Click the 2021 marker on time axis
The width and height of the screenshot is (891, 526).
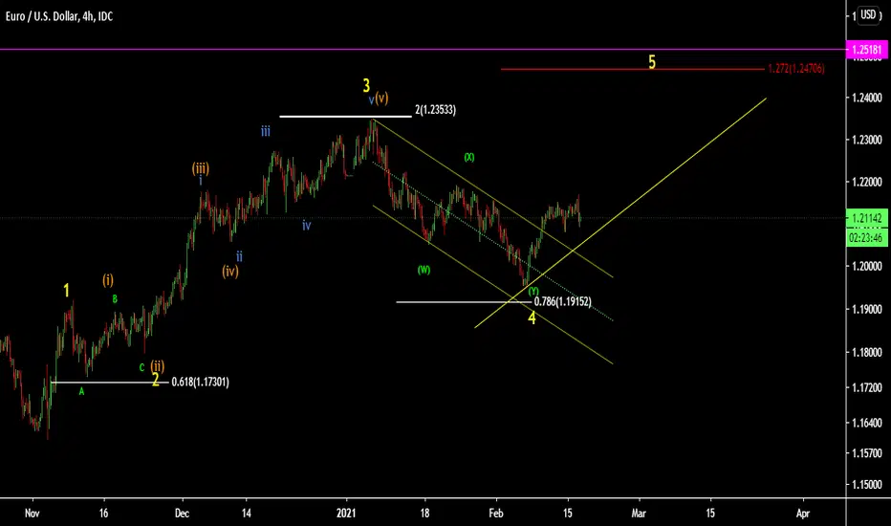346,513
